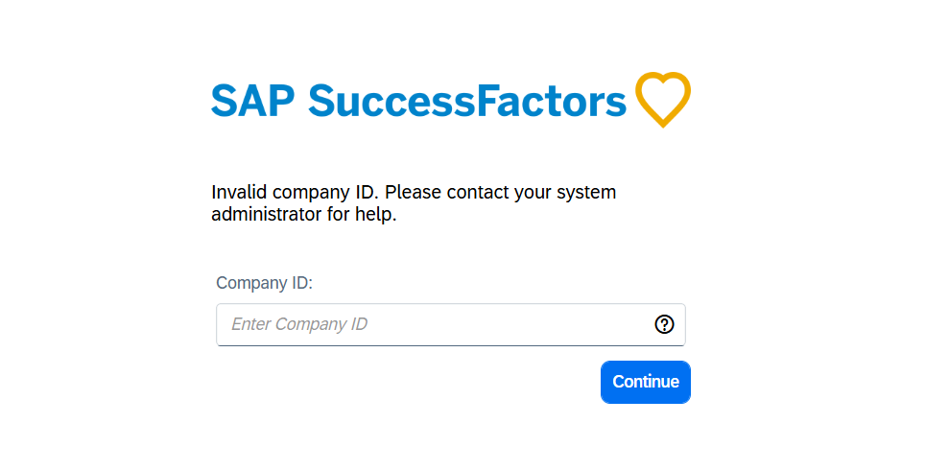Image resolution: width=949 pixels, height=470 pixels.
Task: Click the SuccessFactors word in the header
Action: [468, 100]
